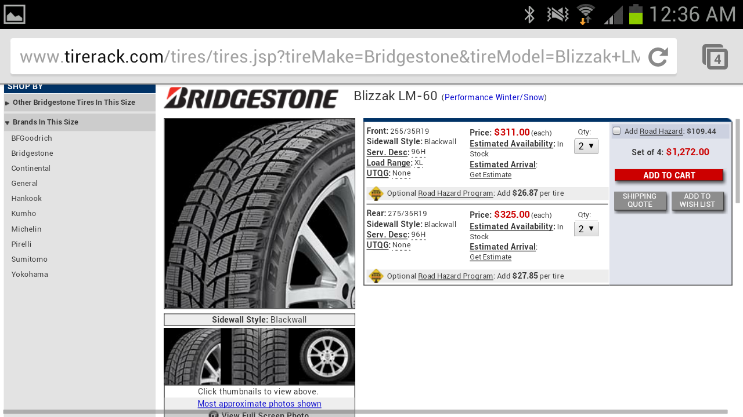Click the front tire Load Range label
The image size is (743, 417).
pyautogui.click(x=389, y=163)
